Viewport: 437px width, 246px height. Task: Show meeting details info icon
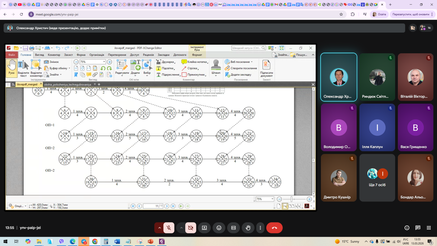coord(407,228)
